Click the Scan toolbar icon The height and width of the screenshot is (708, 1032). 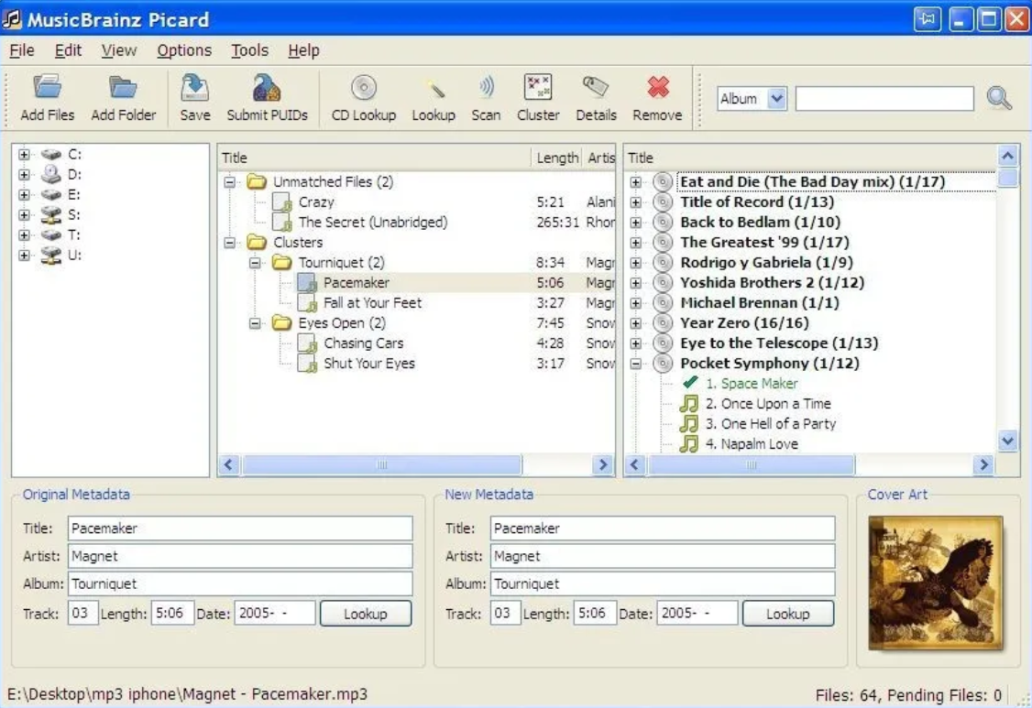[486, 87]
